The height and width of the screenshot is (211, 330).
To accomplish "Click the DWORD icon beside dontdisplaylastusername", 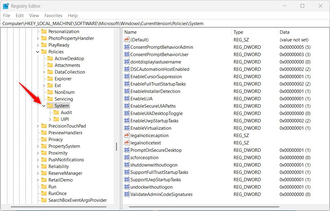I will [126, 62].
